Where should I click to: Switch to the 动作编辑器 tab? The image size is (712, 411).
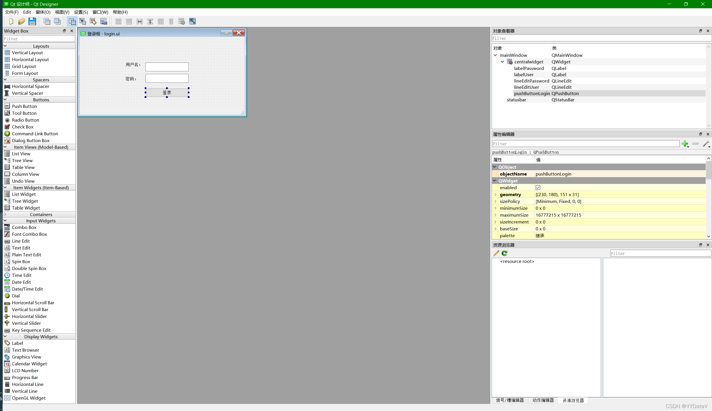(x=543, y=400)
